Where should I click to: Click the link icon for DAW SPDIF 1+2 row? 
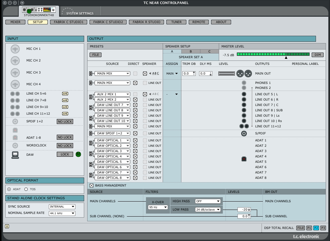pyautogui.click(x=91, y=133)
